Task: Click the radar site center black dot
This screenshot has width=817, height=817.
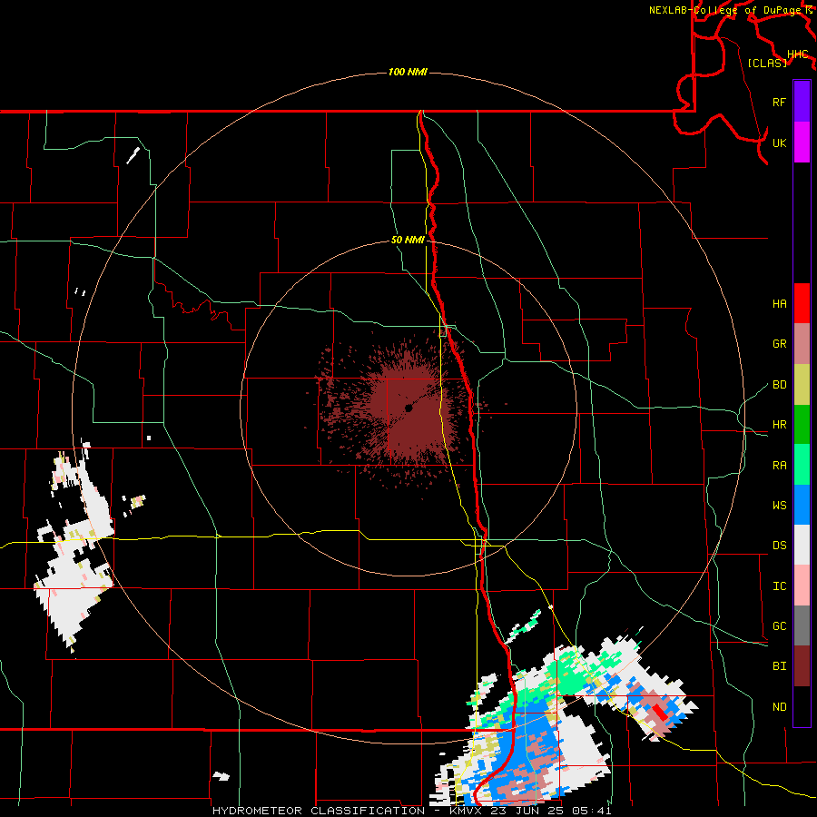Action: pyautogui.click(x=408, y=408)
